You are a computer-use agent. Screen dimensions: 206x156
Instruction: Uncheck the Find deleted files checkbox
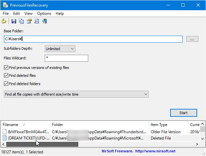click(x=6, y=76)
